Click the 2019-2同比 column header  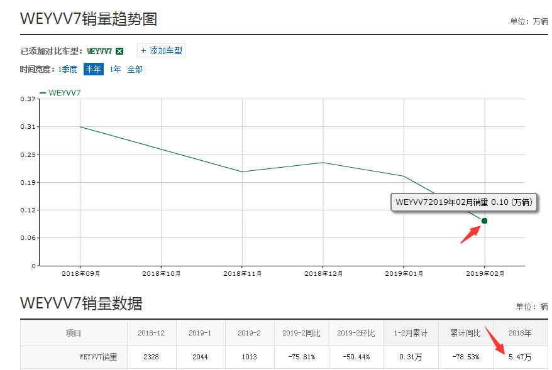(301, 333)
